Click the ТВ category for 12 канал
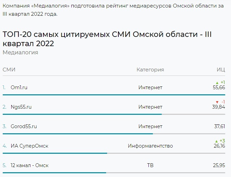 tap(150, 165)
